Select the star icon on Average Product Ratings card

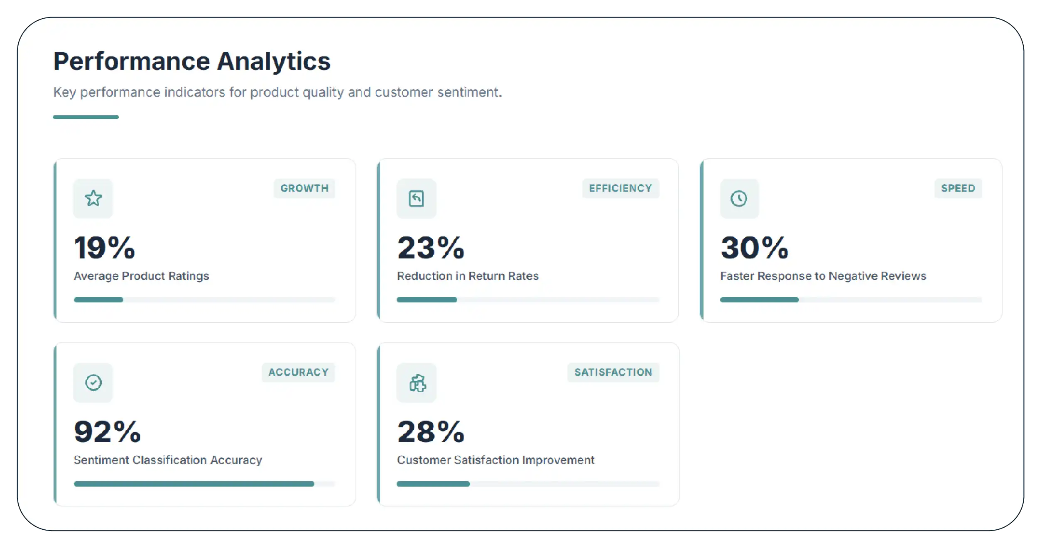click(x=93, y=198)
